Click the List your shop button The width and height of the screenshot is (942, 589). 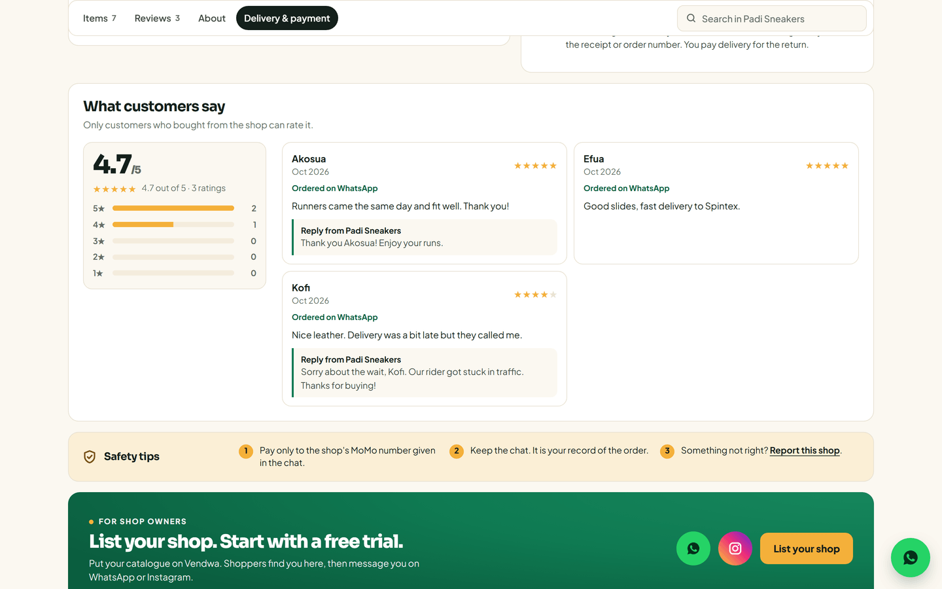[x=807, y=548]
